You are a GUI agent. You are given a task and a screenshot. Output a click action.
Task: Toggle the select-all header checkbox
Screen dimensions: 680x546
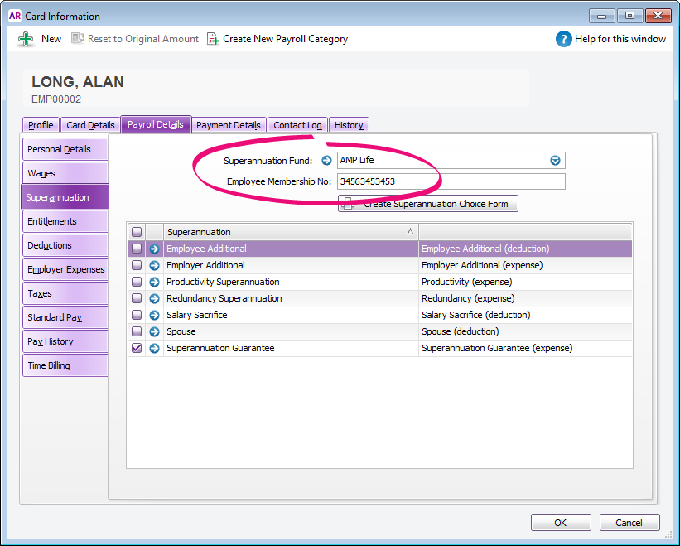(137, 232)
